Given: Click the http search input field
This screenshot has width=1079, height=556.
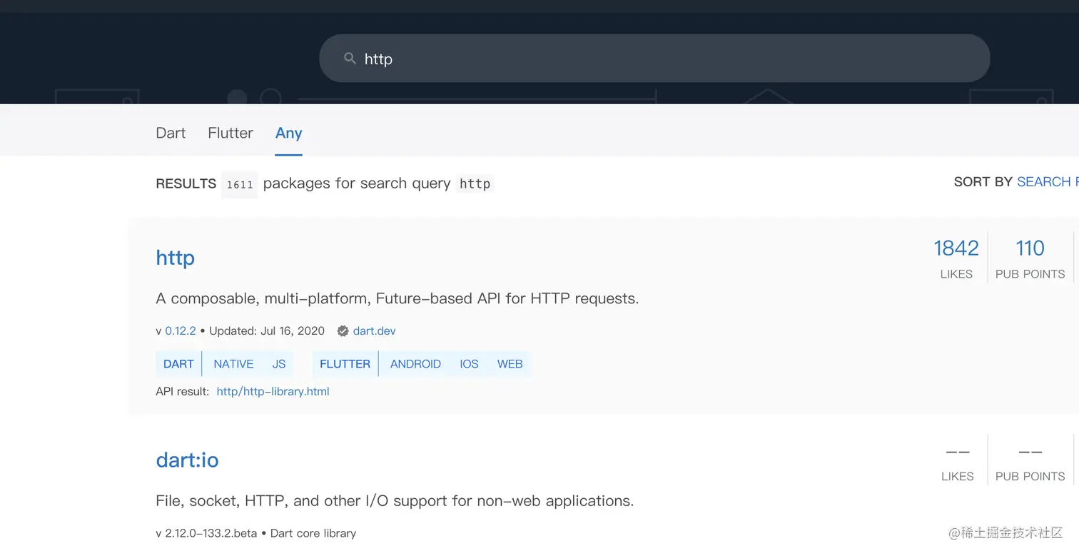Looking at the screenshot, I should coord(664,59).
